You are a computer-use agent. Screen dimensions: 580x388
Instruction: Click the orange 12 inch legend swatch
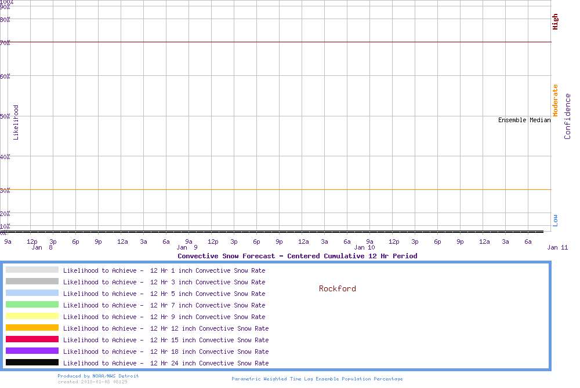tap(32, 328)
